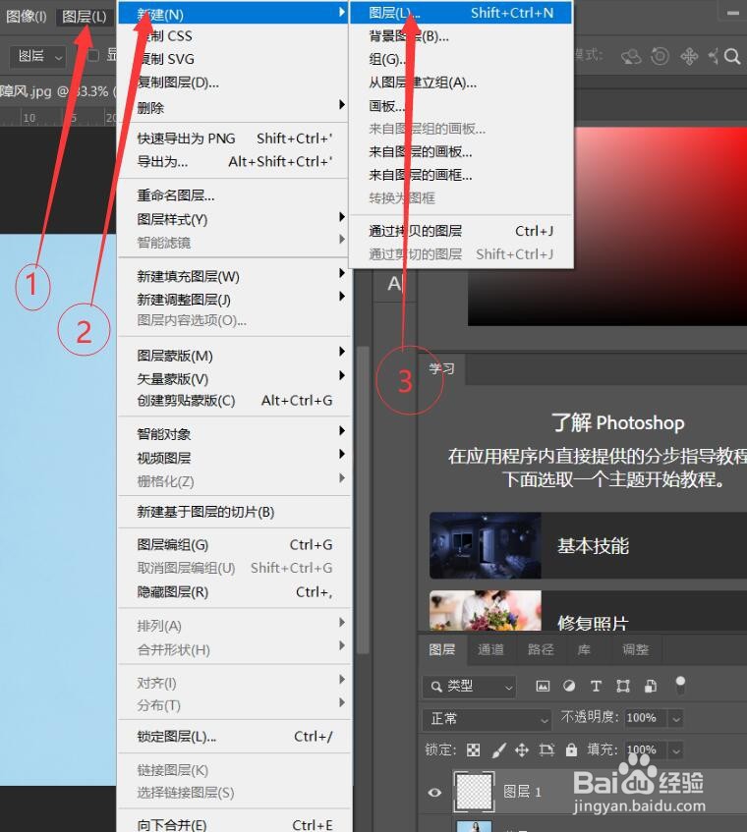Choose 复制 SVG menu item
The width and height of the screenshot is (747, 832).
click(x=233, y=59)
